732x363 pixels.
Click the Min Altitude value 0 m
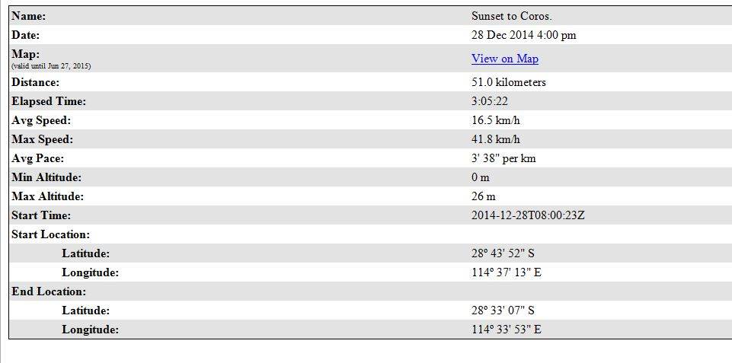pyautogui.click(x=480, y=177)
